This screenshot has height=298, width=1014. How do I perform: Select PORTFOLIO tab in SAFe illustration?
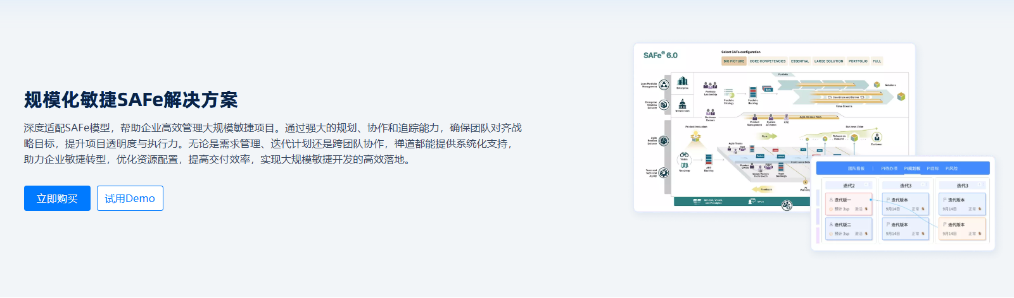tap(858, 61)
